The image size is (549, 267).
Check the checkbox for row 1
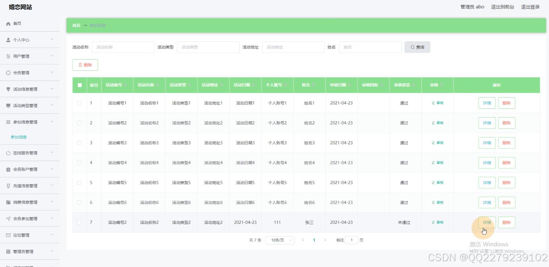(79, 103)
